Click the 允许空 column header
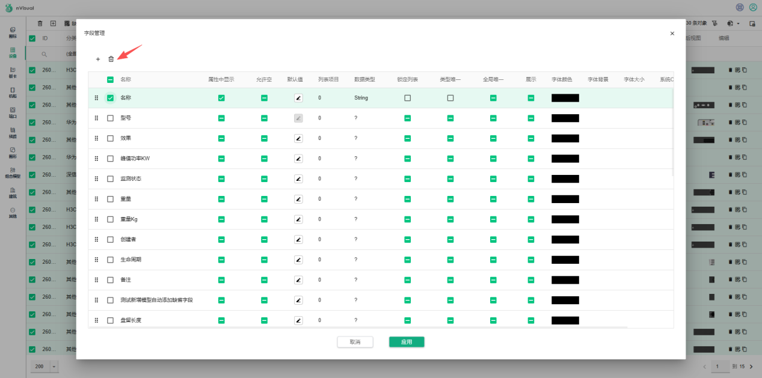 click(264, 79)
